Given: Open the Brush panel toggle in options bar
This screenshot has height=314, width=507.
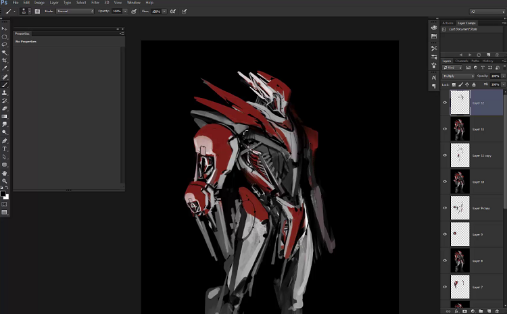Looking at the screenshot, I should pyautogui.click(x=37, y=11).
